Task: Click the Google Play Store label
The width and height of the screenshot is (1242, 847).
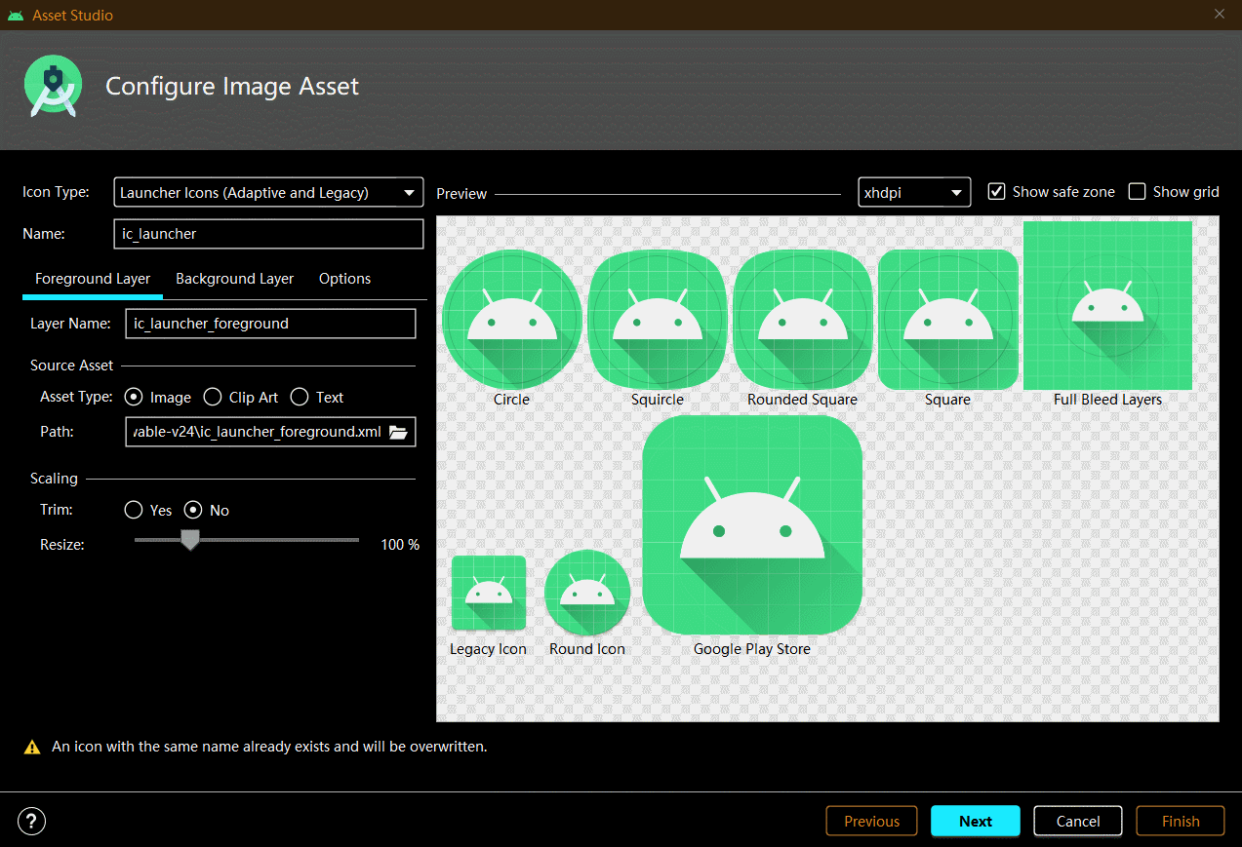Action: tap(752, 649)
